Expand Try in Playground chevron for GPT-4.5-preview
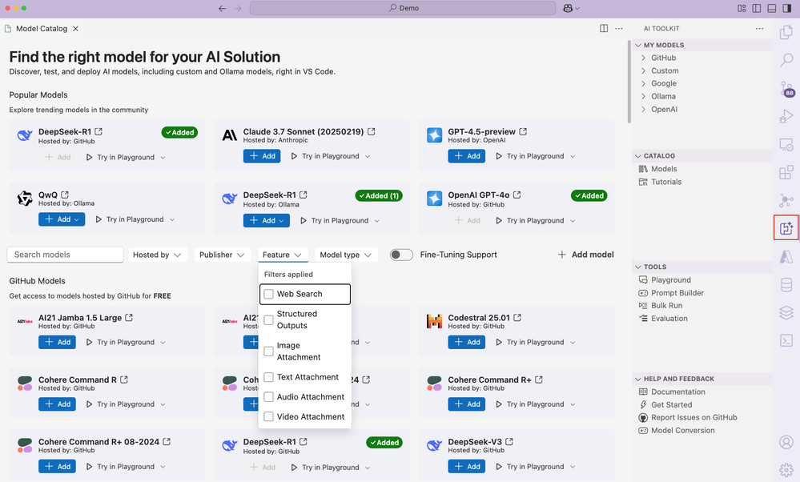Screen dimensions: 800x482 tap(573, 157)
